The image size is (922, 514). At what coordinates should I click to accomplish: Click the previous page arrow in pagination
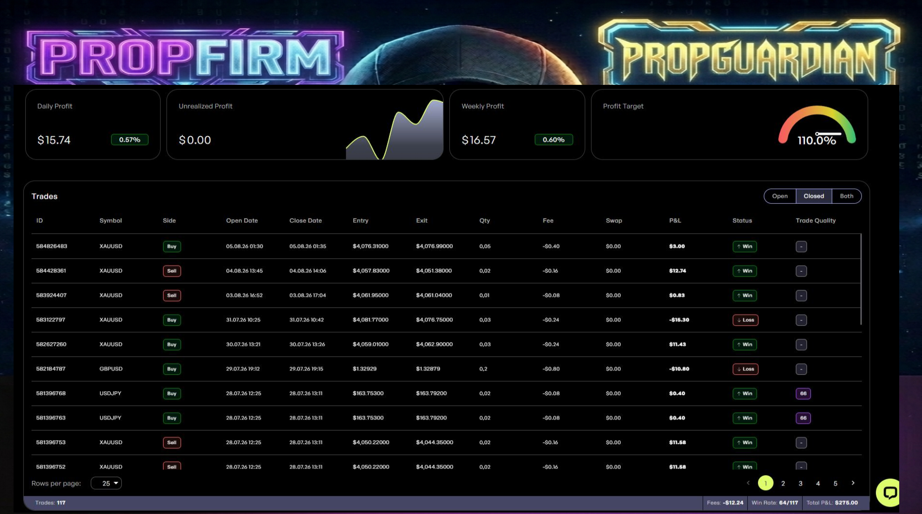748,483
